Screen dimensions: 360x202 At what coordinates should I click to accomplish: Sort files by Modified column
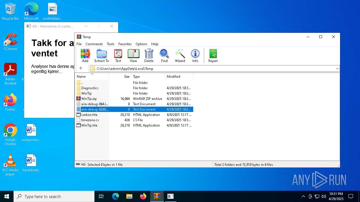point(179,76)
